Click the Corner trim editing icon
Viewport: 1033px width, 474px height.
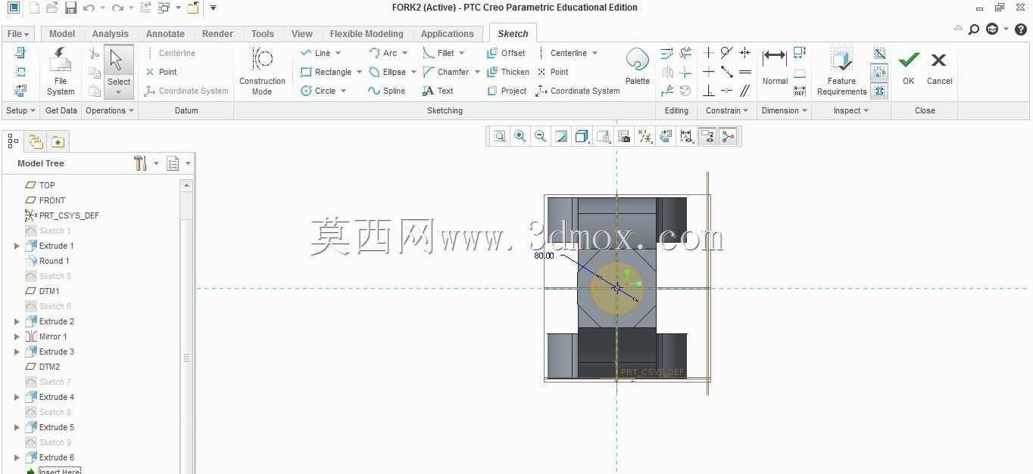pos(685,72)
